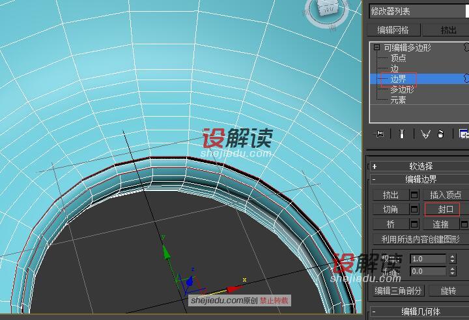Select 元素 sub-object level

click(398, 100)
